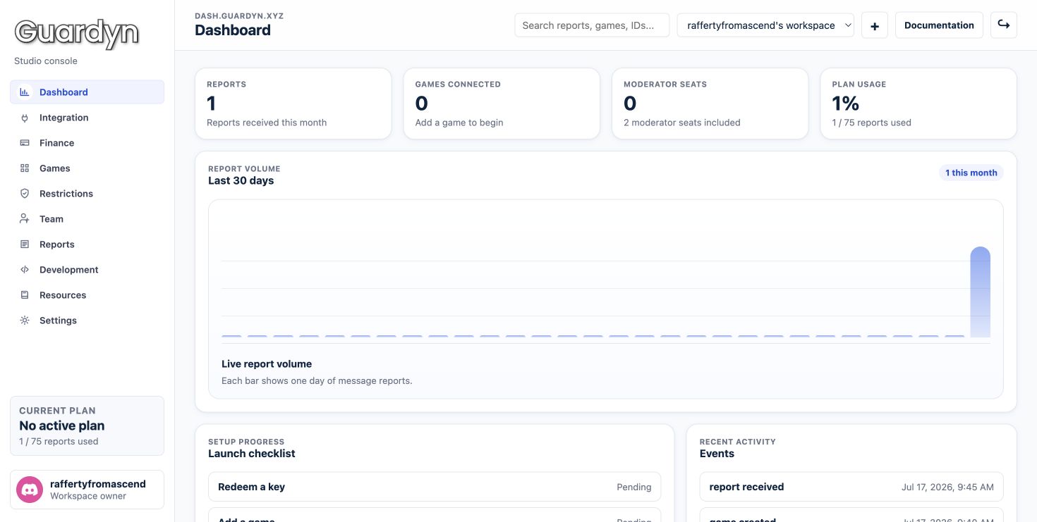Image resolution: width=1037 pixels, height=522 pixels.
Task: Open the Dashboard menu item
Action: click(87, 92)
